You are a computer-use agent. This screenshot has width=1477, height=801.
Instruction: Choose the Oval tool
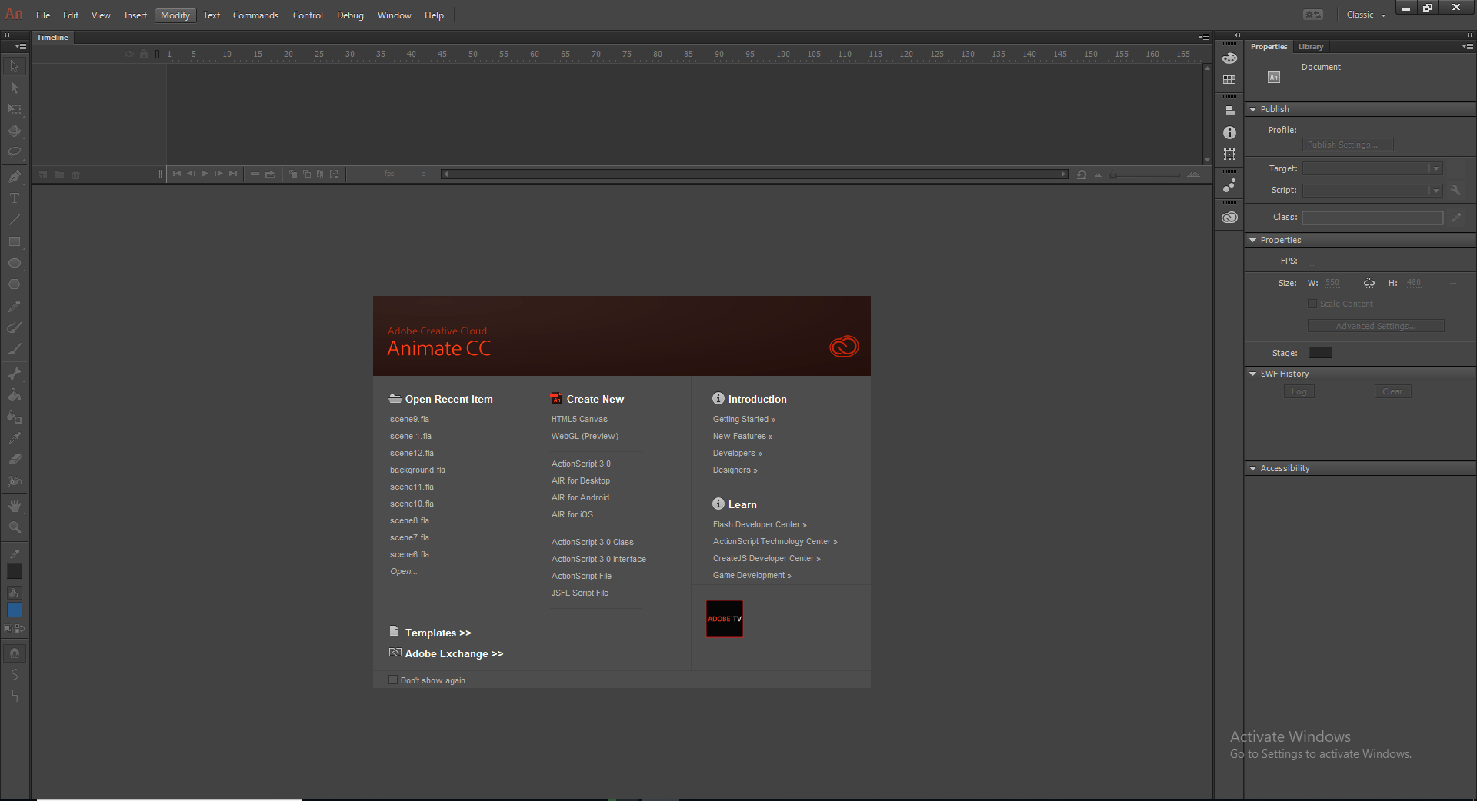[x=15, y=263]
